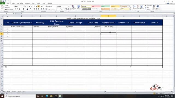Open Excel Help question mark icon

(x=168, y=3)
